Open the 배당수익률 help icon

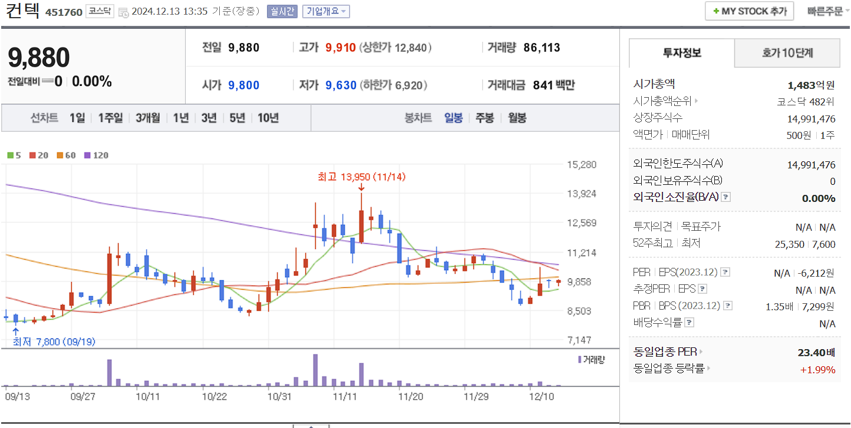pyautogui.click(x=688, y=322)
